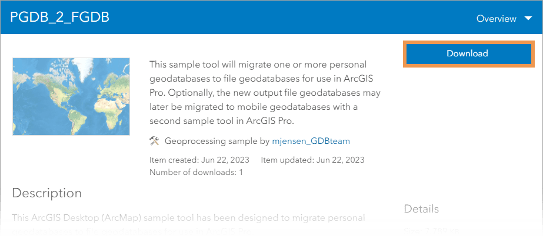Image resolution: width=543 pixels, height=239 pixels.
Task: Click the Item updated date text
Action: point(312,160)
